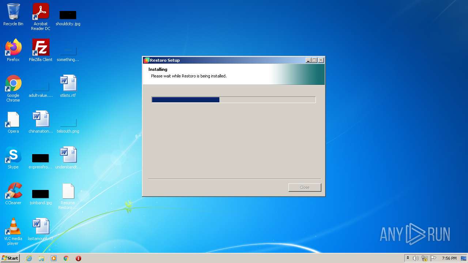This screenshot has width=468, height=263.
Task: Click the Restoro Setup title text
Action: pos(165,60)
